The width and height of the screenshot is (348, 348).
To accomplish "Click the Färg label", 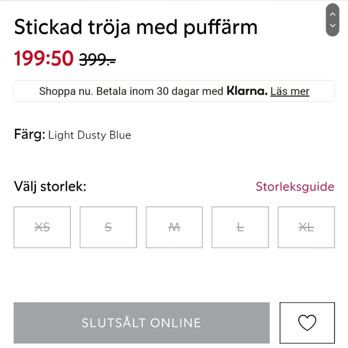I will (x=29, y=135).
